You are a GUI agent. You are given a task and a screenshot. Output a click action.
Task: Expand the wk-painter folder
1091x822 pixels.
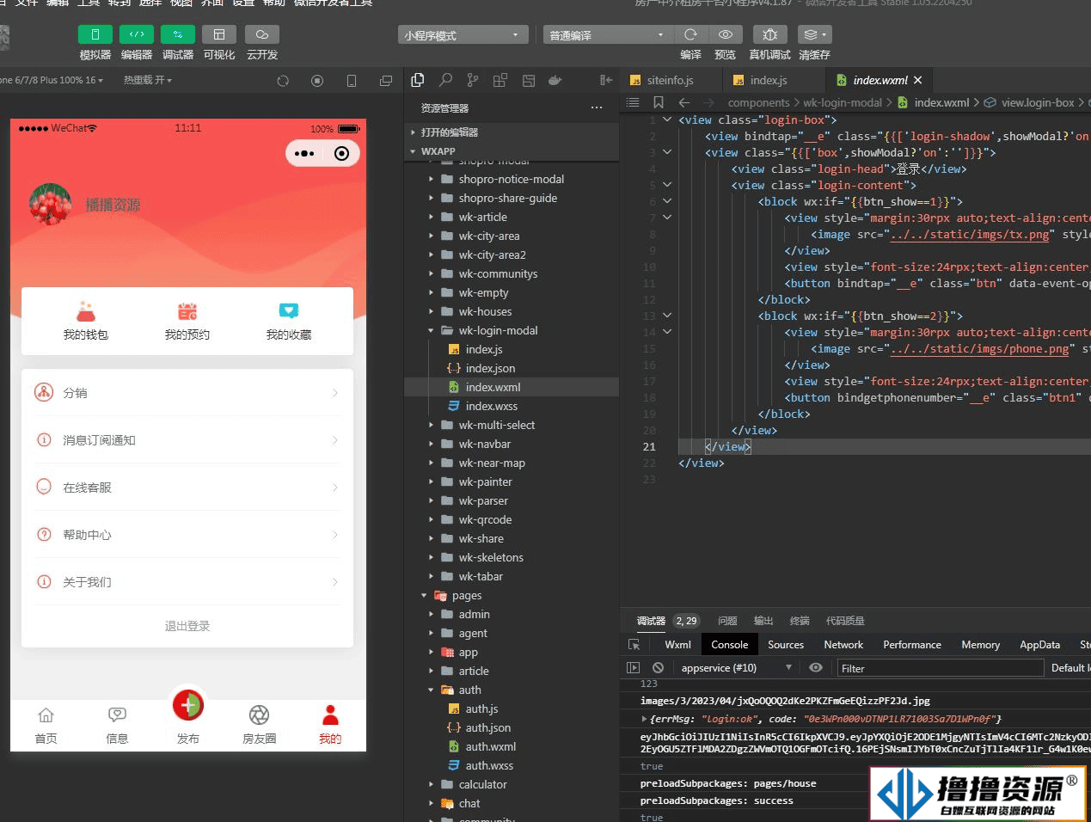coord(512,482)
